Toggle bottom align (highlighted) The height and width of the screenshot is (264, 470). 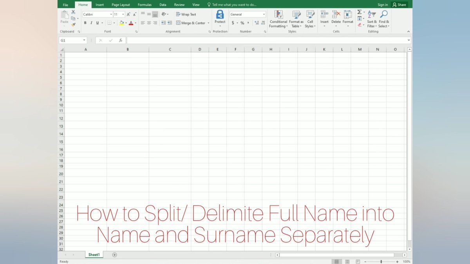pos(155,14)
